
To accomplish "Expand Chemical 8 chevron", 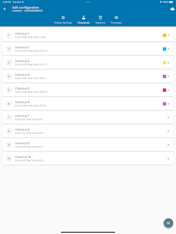I will click(168, 131).
